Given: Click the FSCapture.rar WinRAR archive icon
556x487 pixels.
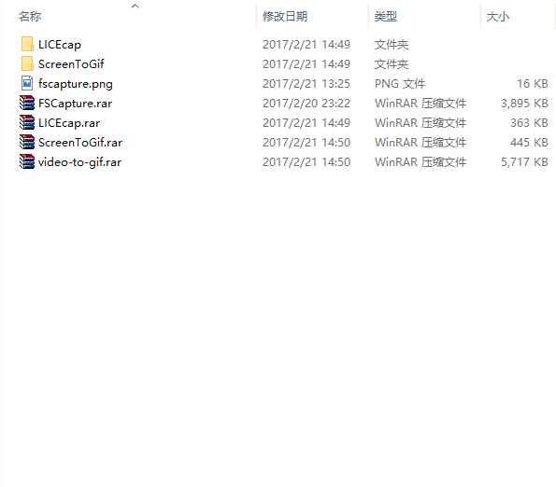Looking at the screenshot, I should point(27,103).
